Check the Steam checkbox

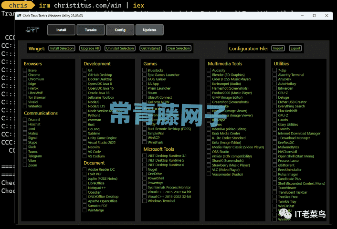[145, 93]
